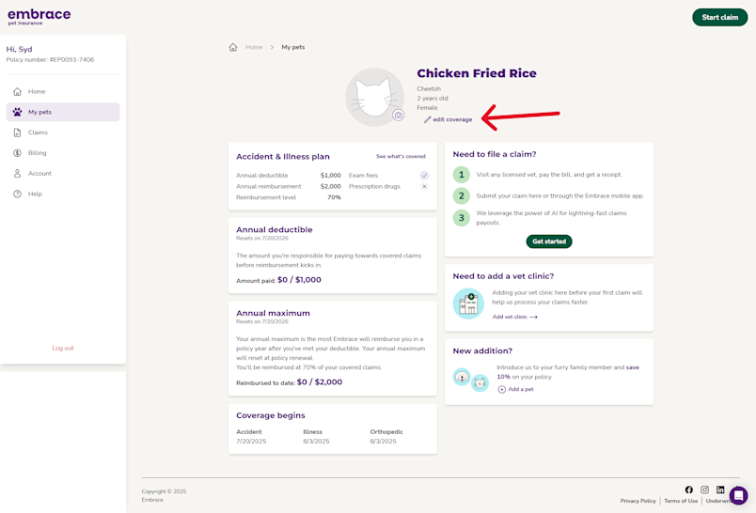
Task: Click the Exam fees checkmark indicator
Action: coord(424,176)
